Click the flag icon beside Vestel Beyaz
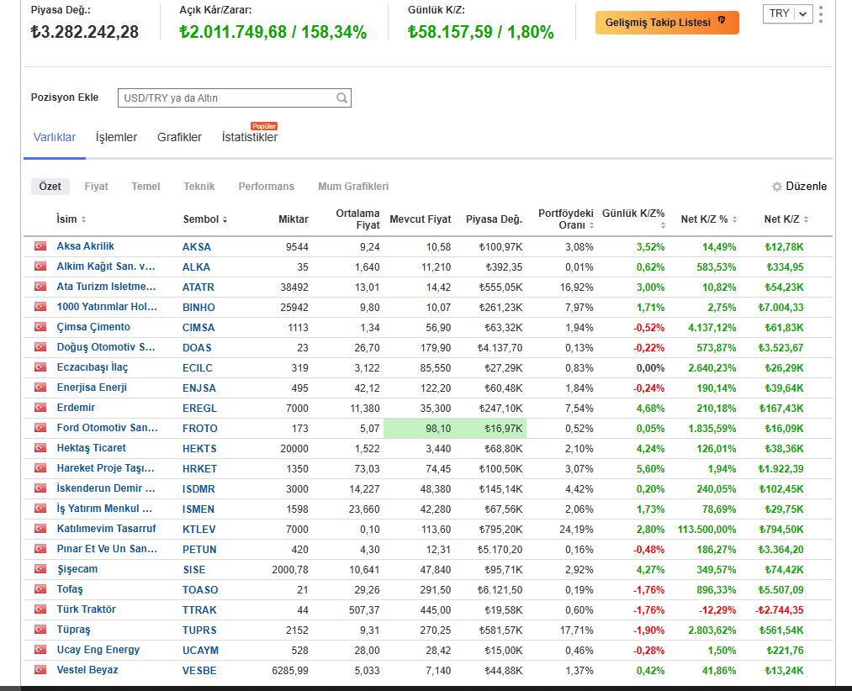 point(40,670)
